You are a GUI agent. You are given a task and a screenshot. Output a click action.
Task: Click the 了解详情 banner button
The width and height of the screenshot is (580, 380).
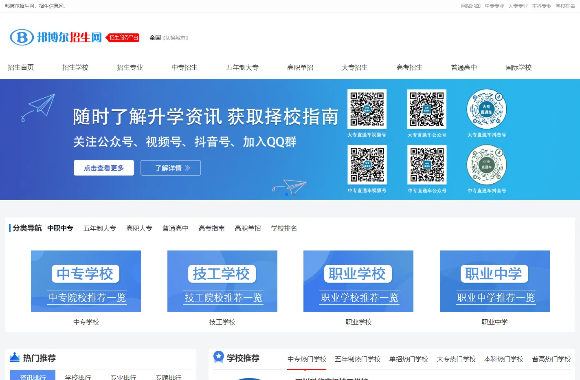(171, 168)
